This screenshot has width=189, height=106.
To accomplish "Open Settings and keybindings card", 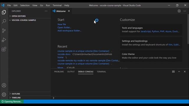I will pyautogui.click(x=151, y=43).
